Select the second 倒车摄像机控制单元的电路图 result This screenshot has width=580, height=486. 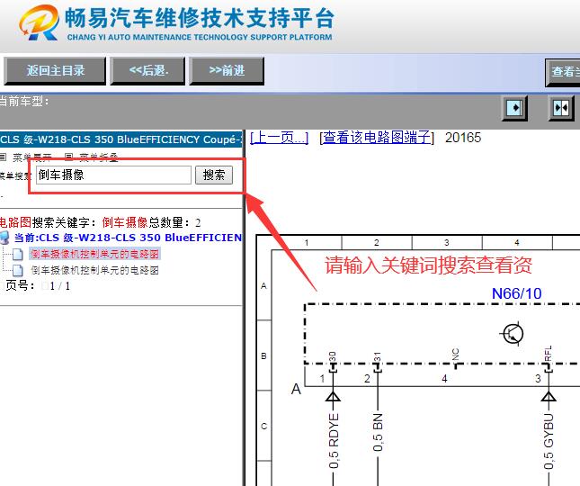(x=94, y=270)
